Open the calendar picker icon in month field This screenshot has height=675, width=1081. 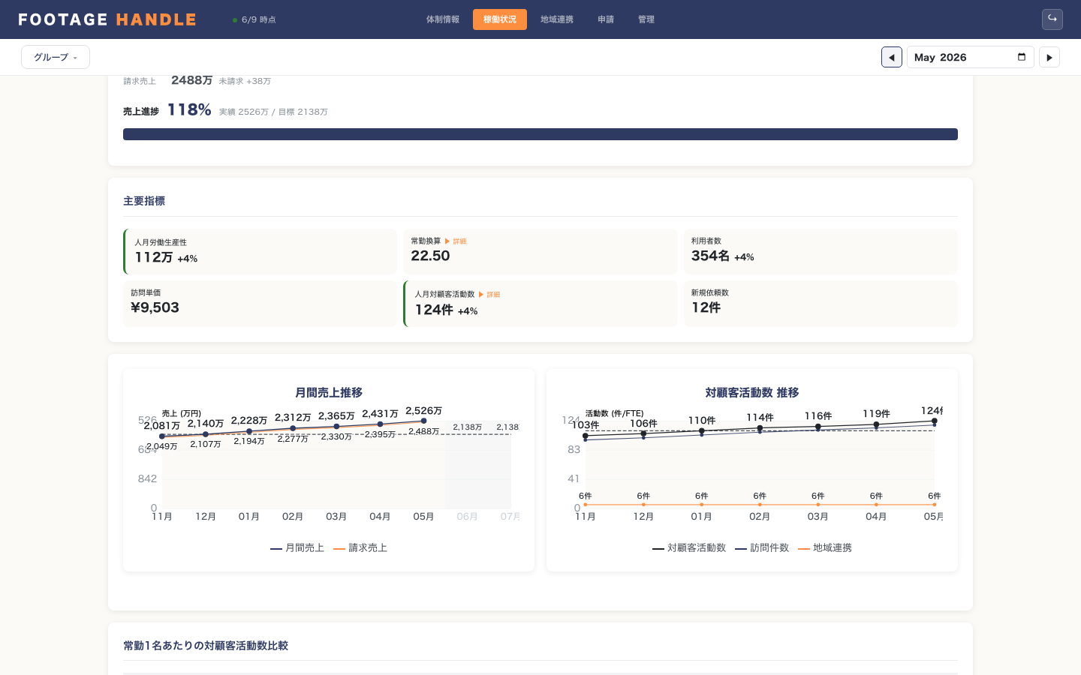pos(1022,57)
